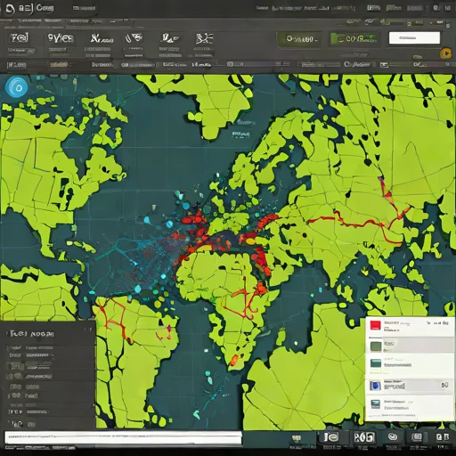The height and width of the screenshot is (456, 456).
Task: Select the monitor icon in legend panel
Action: tap(375, 404)
